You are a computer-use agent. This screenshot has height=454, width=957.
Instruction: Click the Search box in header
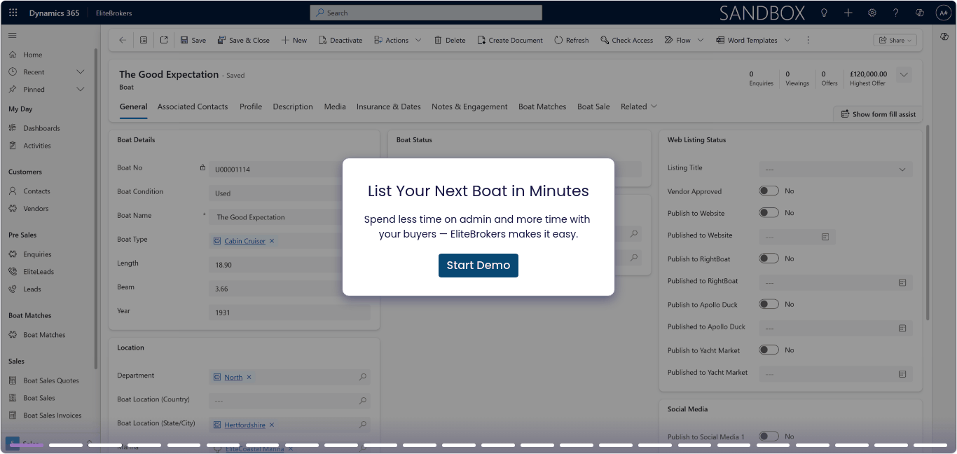[x=426, y=13]
